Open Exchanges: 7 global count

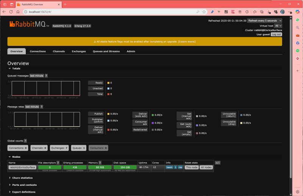(59, 148)
